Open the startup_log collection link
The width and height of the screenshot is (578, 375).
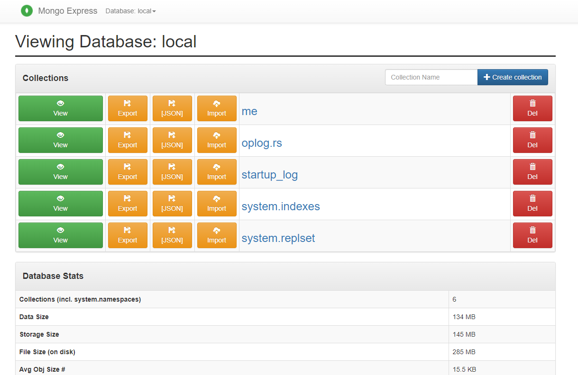click(x=270, y=175)
